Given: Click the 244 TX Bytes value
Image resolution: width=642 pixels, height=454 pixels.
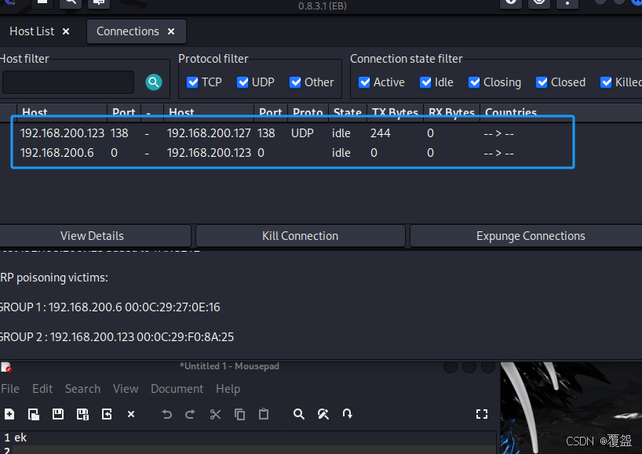Looking at the screenshot, I should [381, 133].
